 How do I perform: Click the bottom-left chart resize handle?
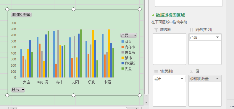coord(7,95)
